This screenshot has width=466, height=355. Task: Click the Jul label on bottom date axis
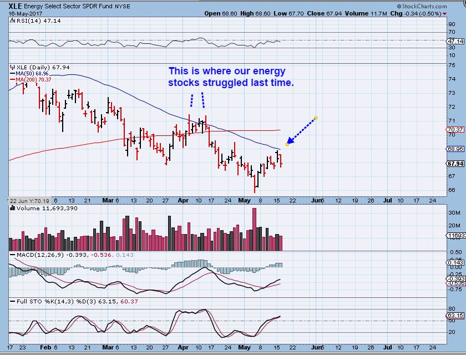point(388,347)
